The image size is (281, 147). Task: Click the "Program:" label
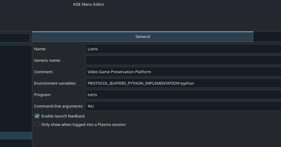pos(42,95)
